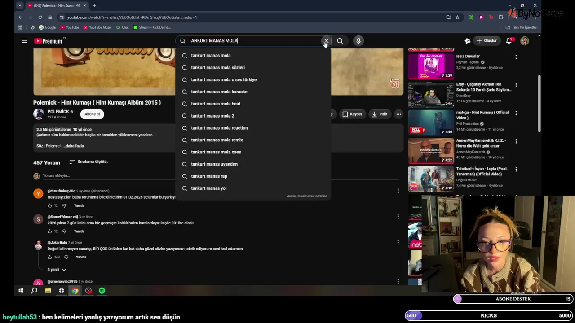Screen dimensions: 575x323
Task: Open 'Issız Duvarlar' video thumbnail
Action: tap(431, 66)
